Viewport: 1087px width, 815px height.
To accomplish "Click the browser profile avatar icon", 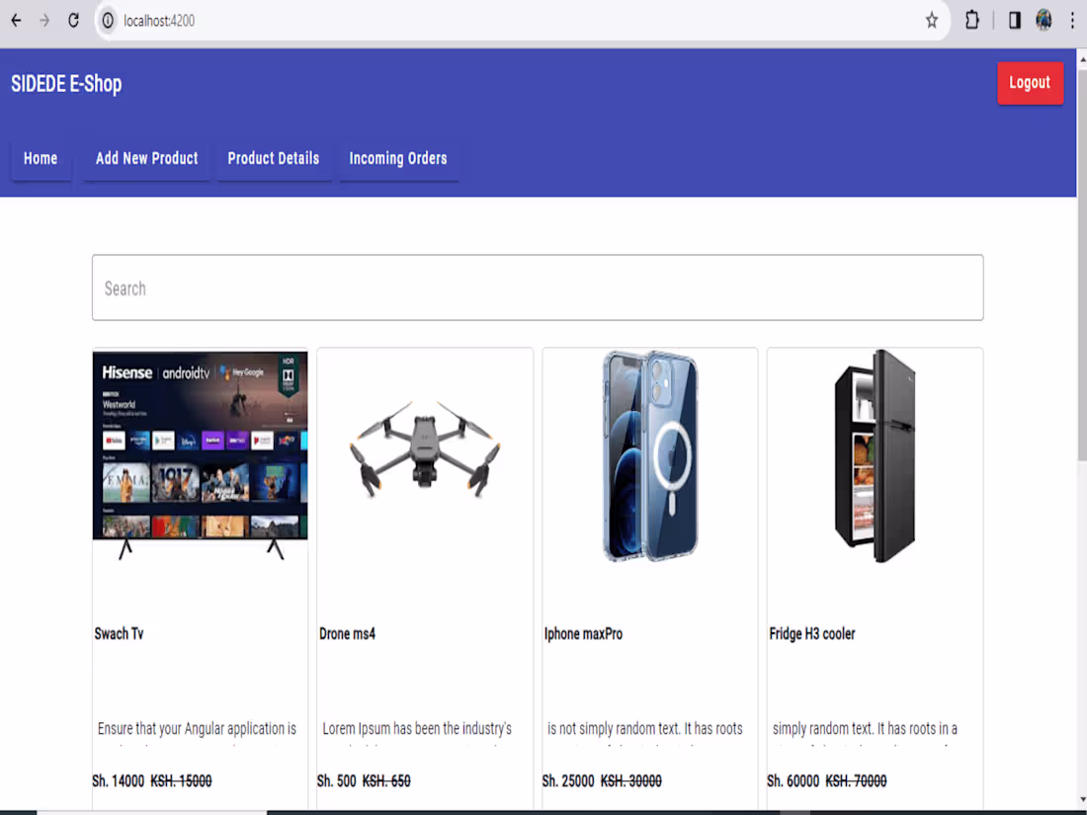I will point(1044,20).
